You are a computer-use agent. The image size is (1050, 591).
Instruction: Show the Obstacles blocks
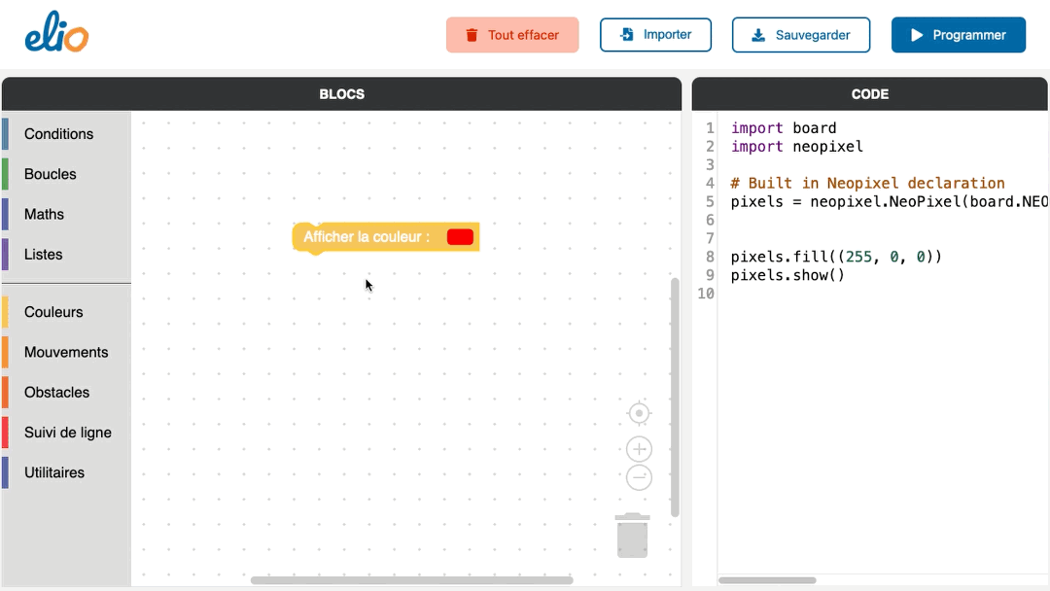click(x=56, y=393)
